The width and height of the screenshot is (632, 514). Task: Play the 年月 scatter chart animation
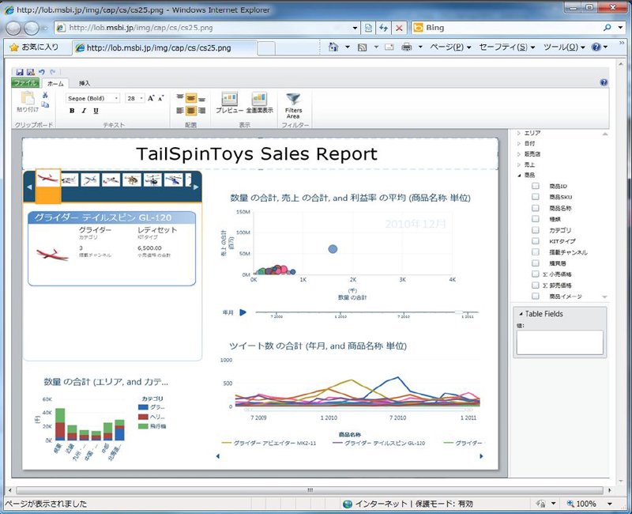[x=243, y=312]
